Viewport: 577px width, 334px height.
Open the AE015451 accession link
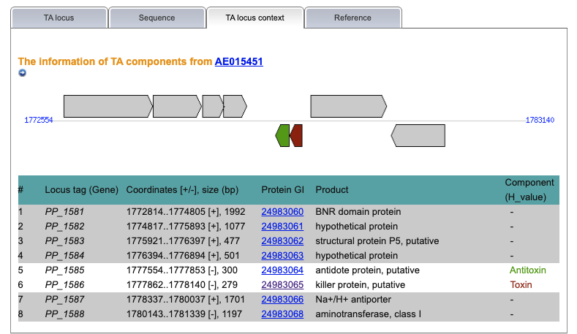(x=239, y=61)
